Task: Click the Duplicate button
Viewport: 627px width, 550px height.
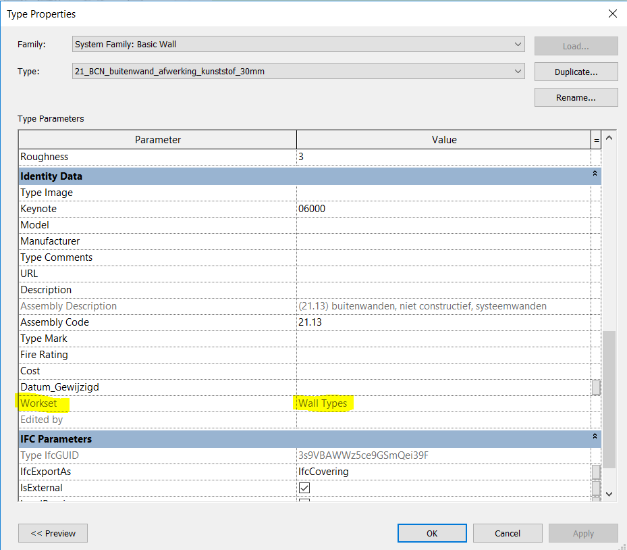Action: 576,72
